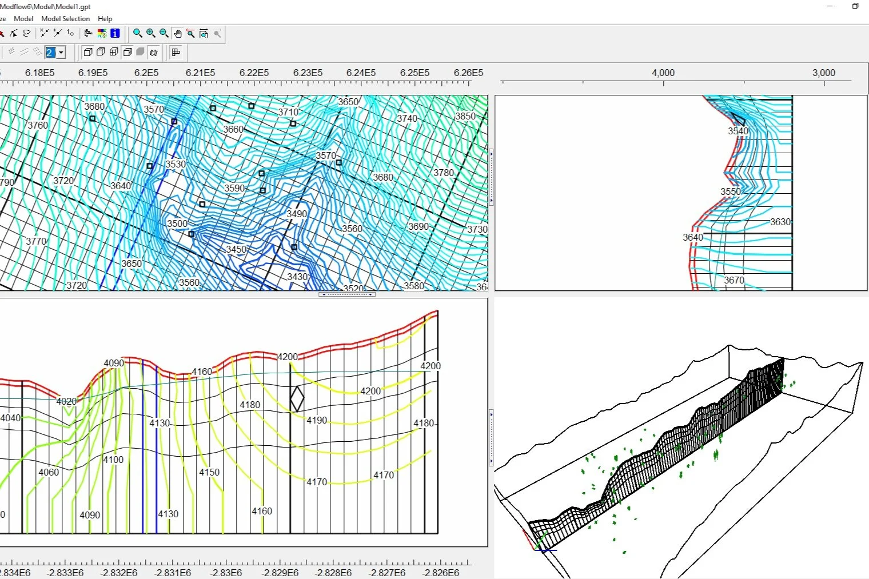Click contour label 3550 in side view
This screenshot has height=579, width=869.
[x=731, y=191]
